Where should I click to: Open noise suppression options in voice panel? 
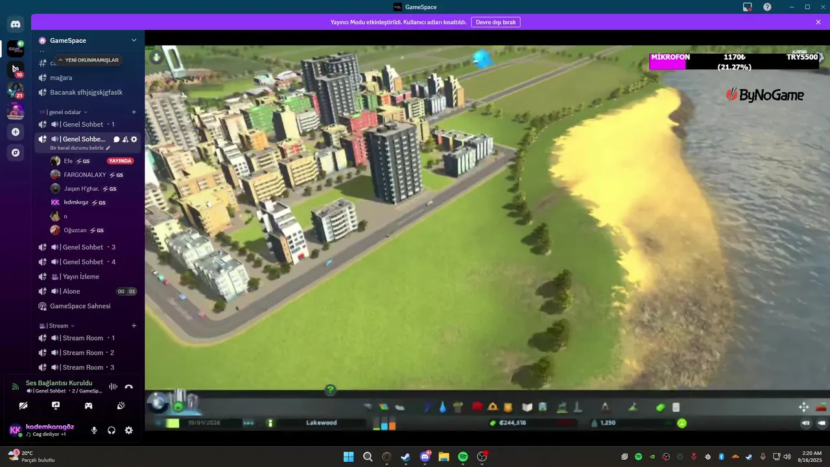pos(113,387)
